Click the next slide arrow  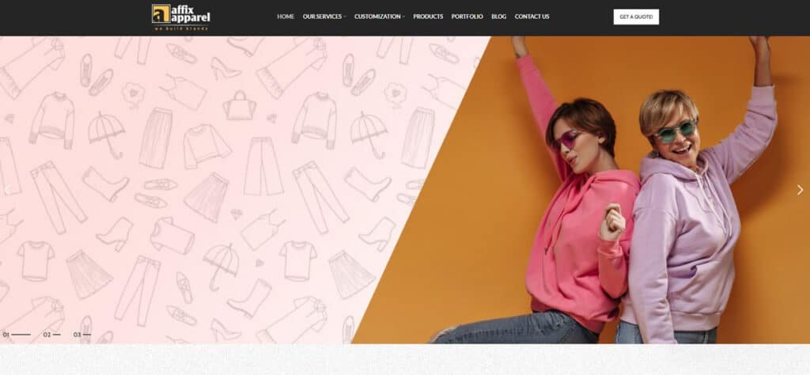(801, 190)
